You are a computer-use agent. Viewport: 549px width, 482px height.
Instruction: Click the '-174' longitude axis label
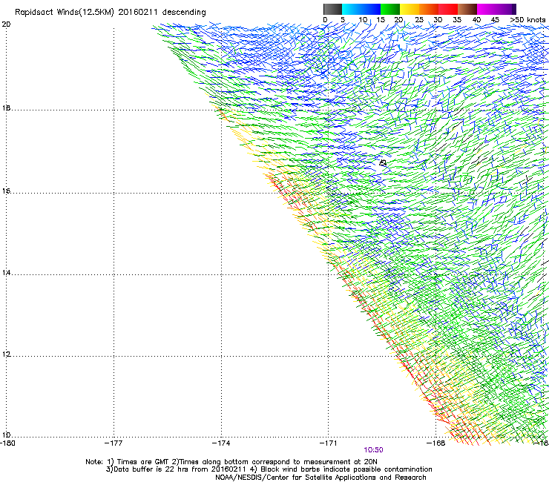click(221, 443)
